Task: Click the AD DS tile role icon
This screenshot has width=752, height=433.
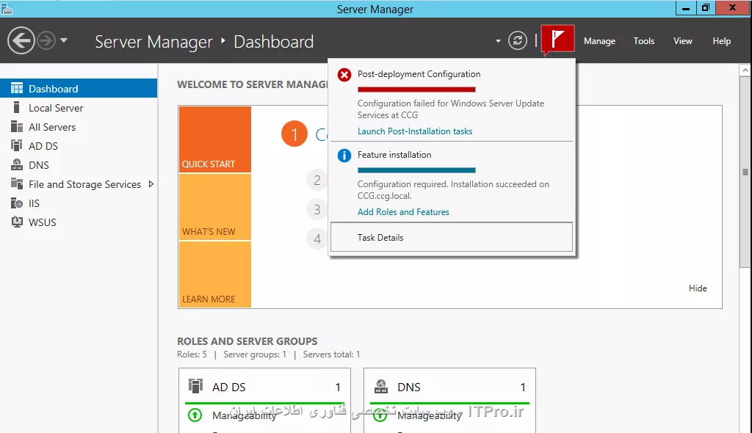Action: pos(195,386)
